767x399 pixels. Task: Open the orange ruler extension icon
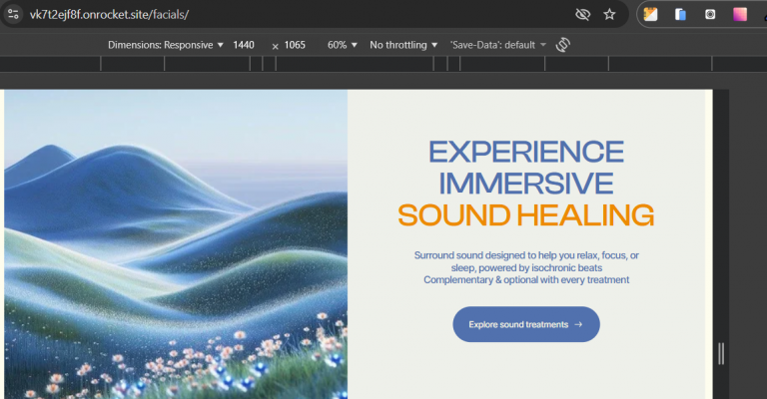pyautogui.click(x=650, y=14)
